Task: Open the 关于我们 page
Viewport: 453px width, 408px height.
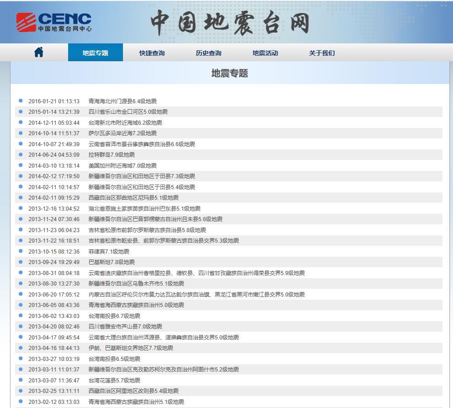Action: pos(322,53)
